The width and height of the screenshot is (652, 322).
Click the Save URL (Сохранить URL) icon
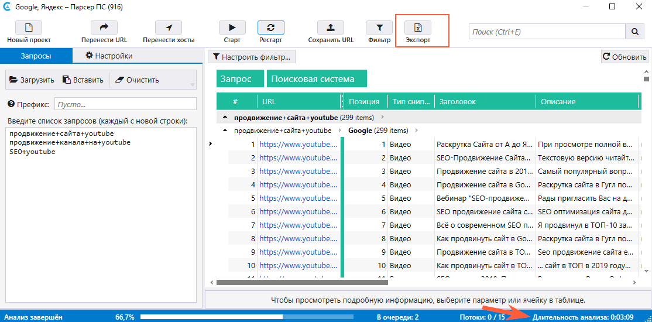[331, 28]
